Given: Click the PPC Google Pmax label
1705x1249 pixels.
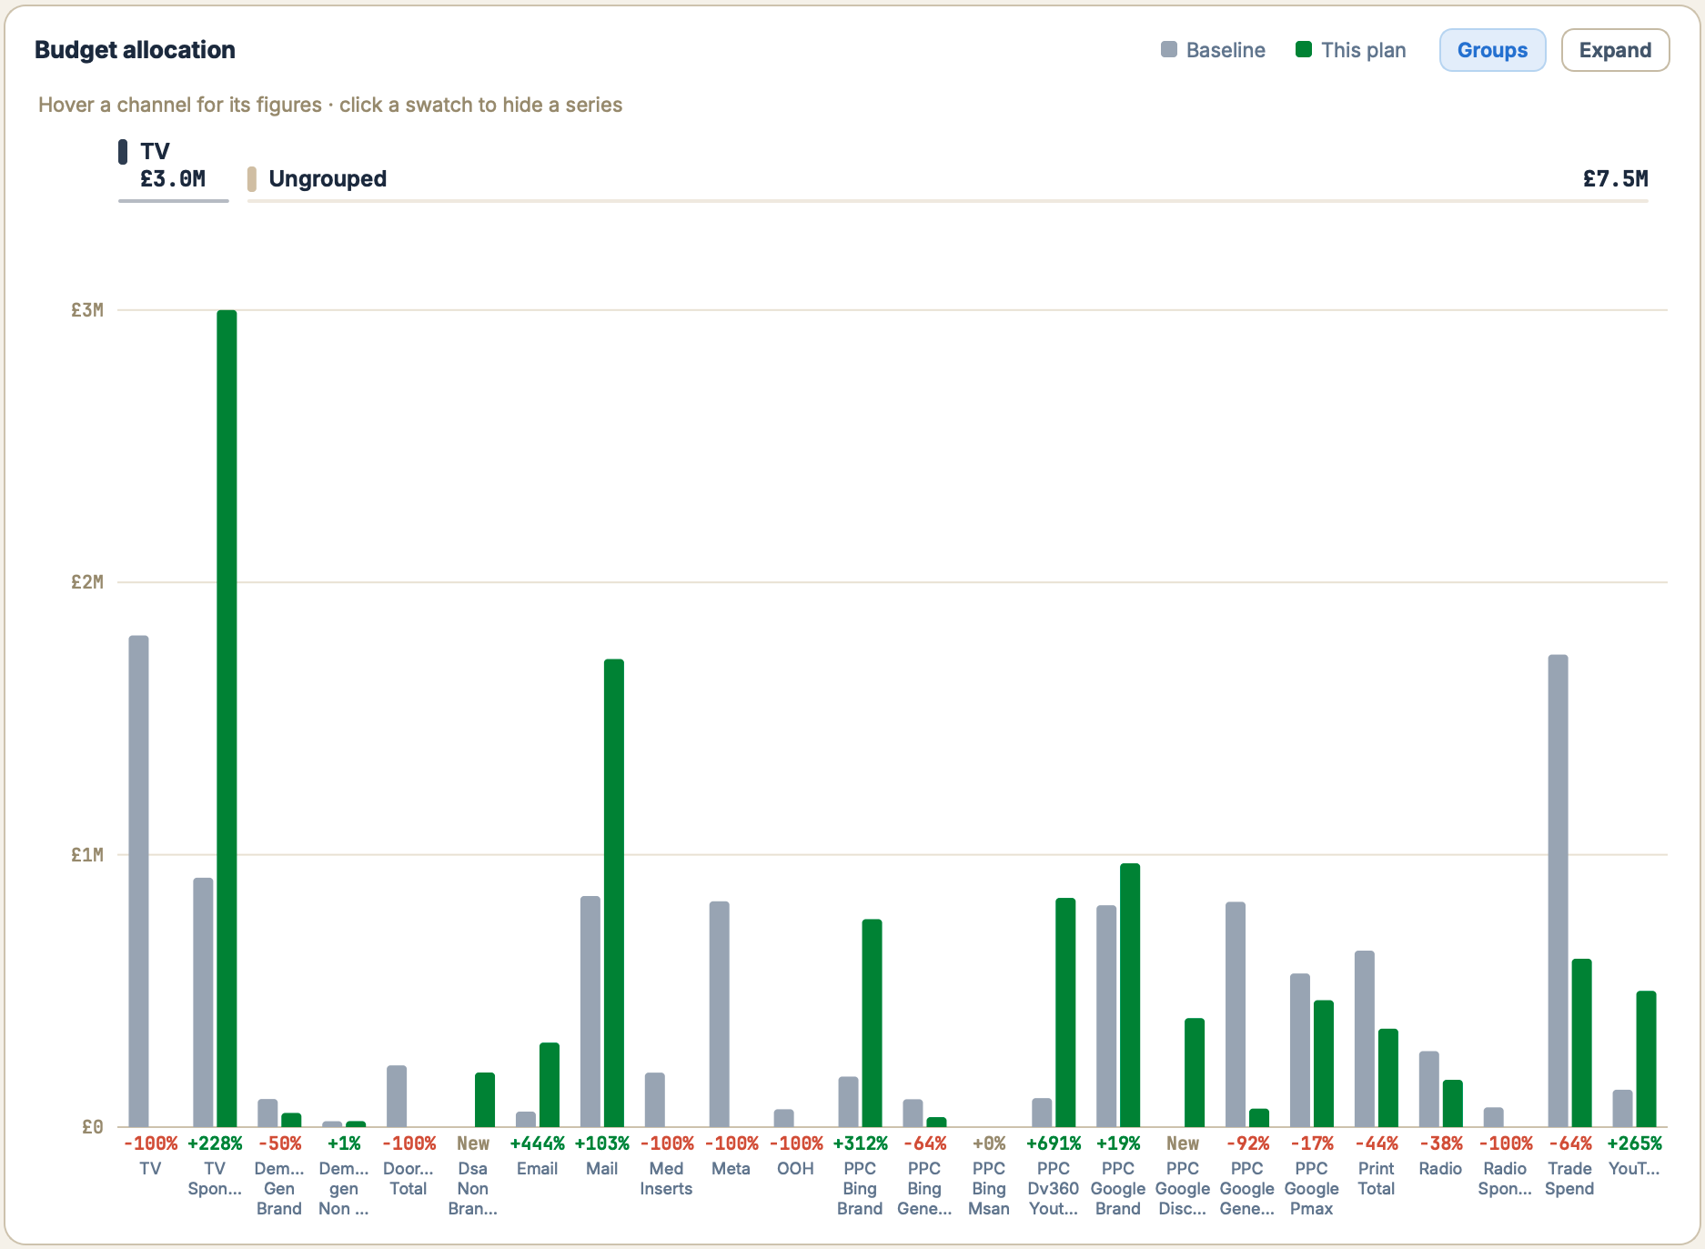Looking at the screenshot, I should (x=1311, y=1189).
